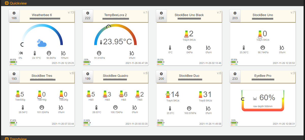Click pressure icon above 90.74KPa

[263, 48]
